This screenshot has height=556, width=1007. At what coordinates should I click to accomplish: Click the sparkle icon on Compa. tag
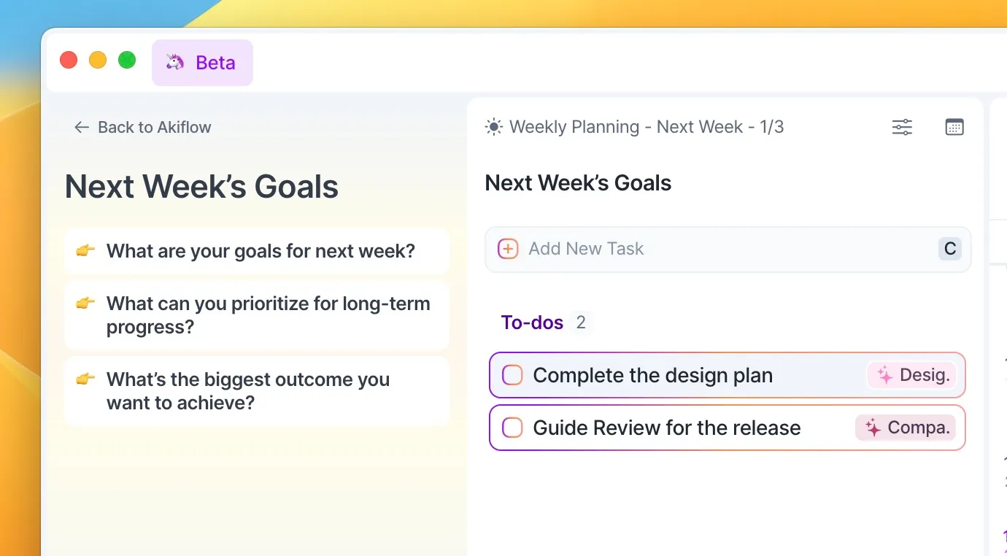click(x=873, y=428)
